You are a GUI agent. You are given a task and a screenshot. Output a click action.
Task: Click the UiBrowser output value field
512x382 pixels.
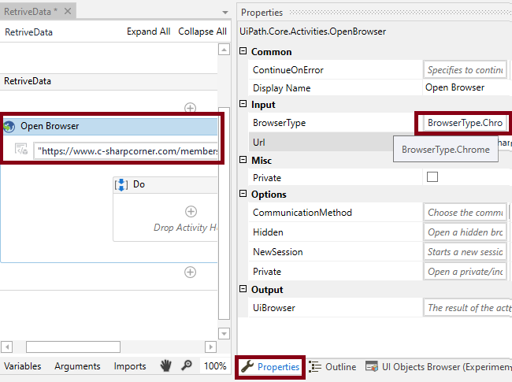[468, 307]
